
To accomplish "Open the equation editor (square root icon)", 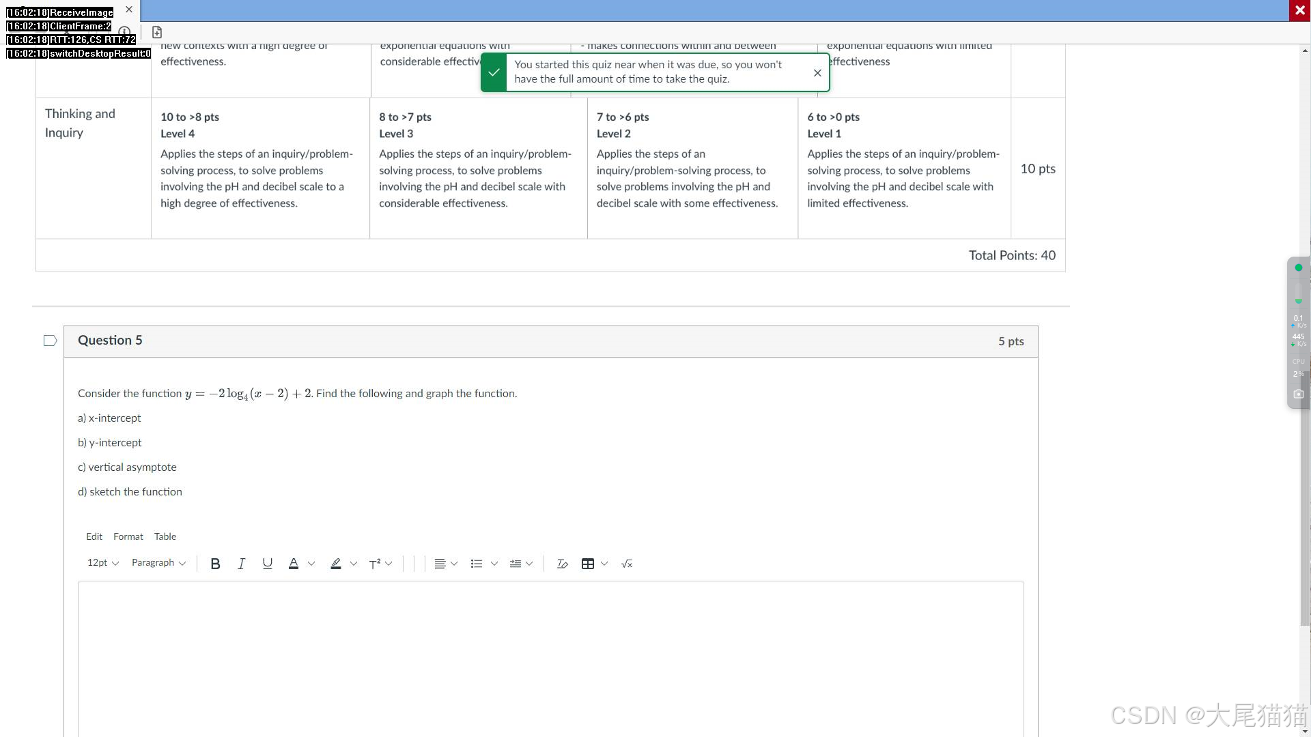I will point(627,564).
